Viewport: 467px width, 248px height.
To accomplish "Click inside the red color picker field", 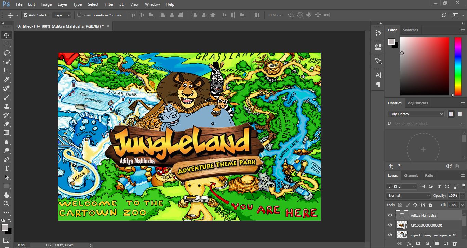I will point(425,66).
